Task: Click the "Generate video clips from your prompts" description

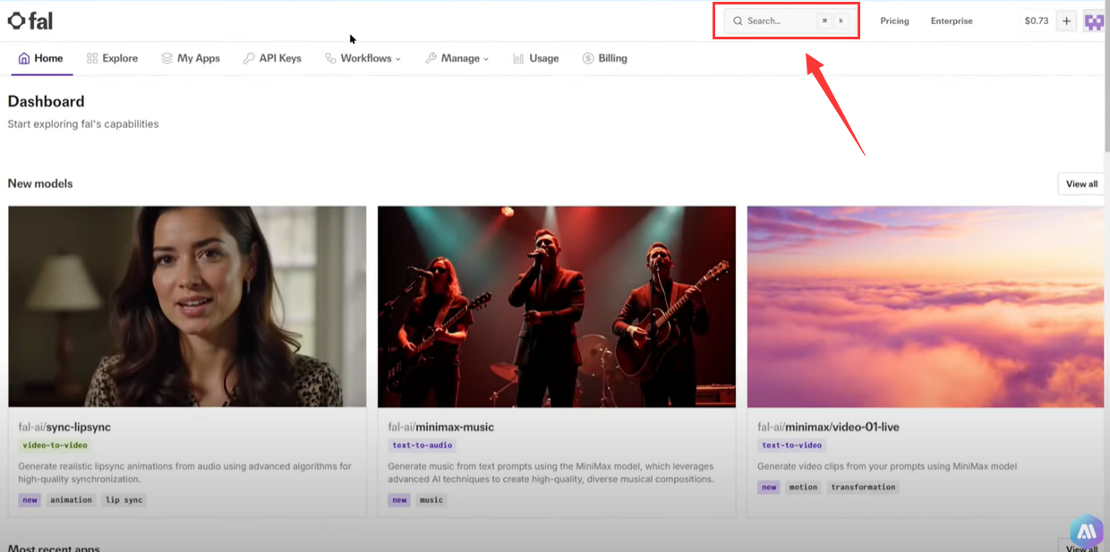Action: coord(887,466)
